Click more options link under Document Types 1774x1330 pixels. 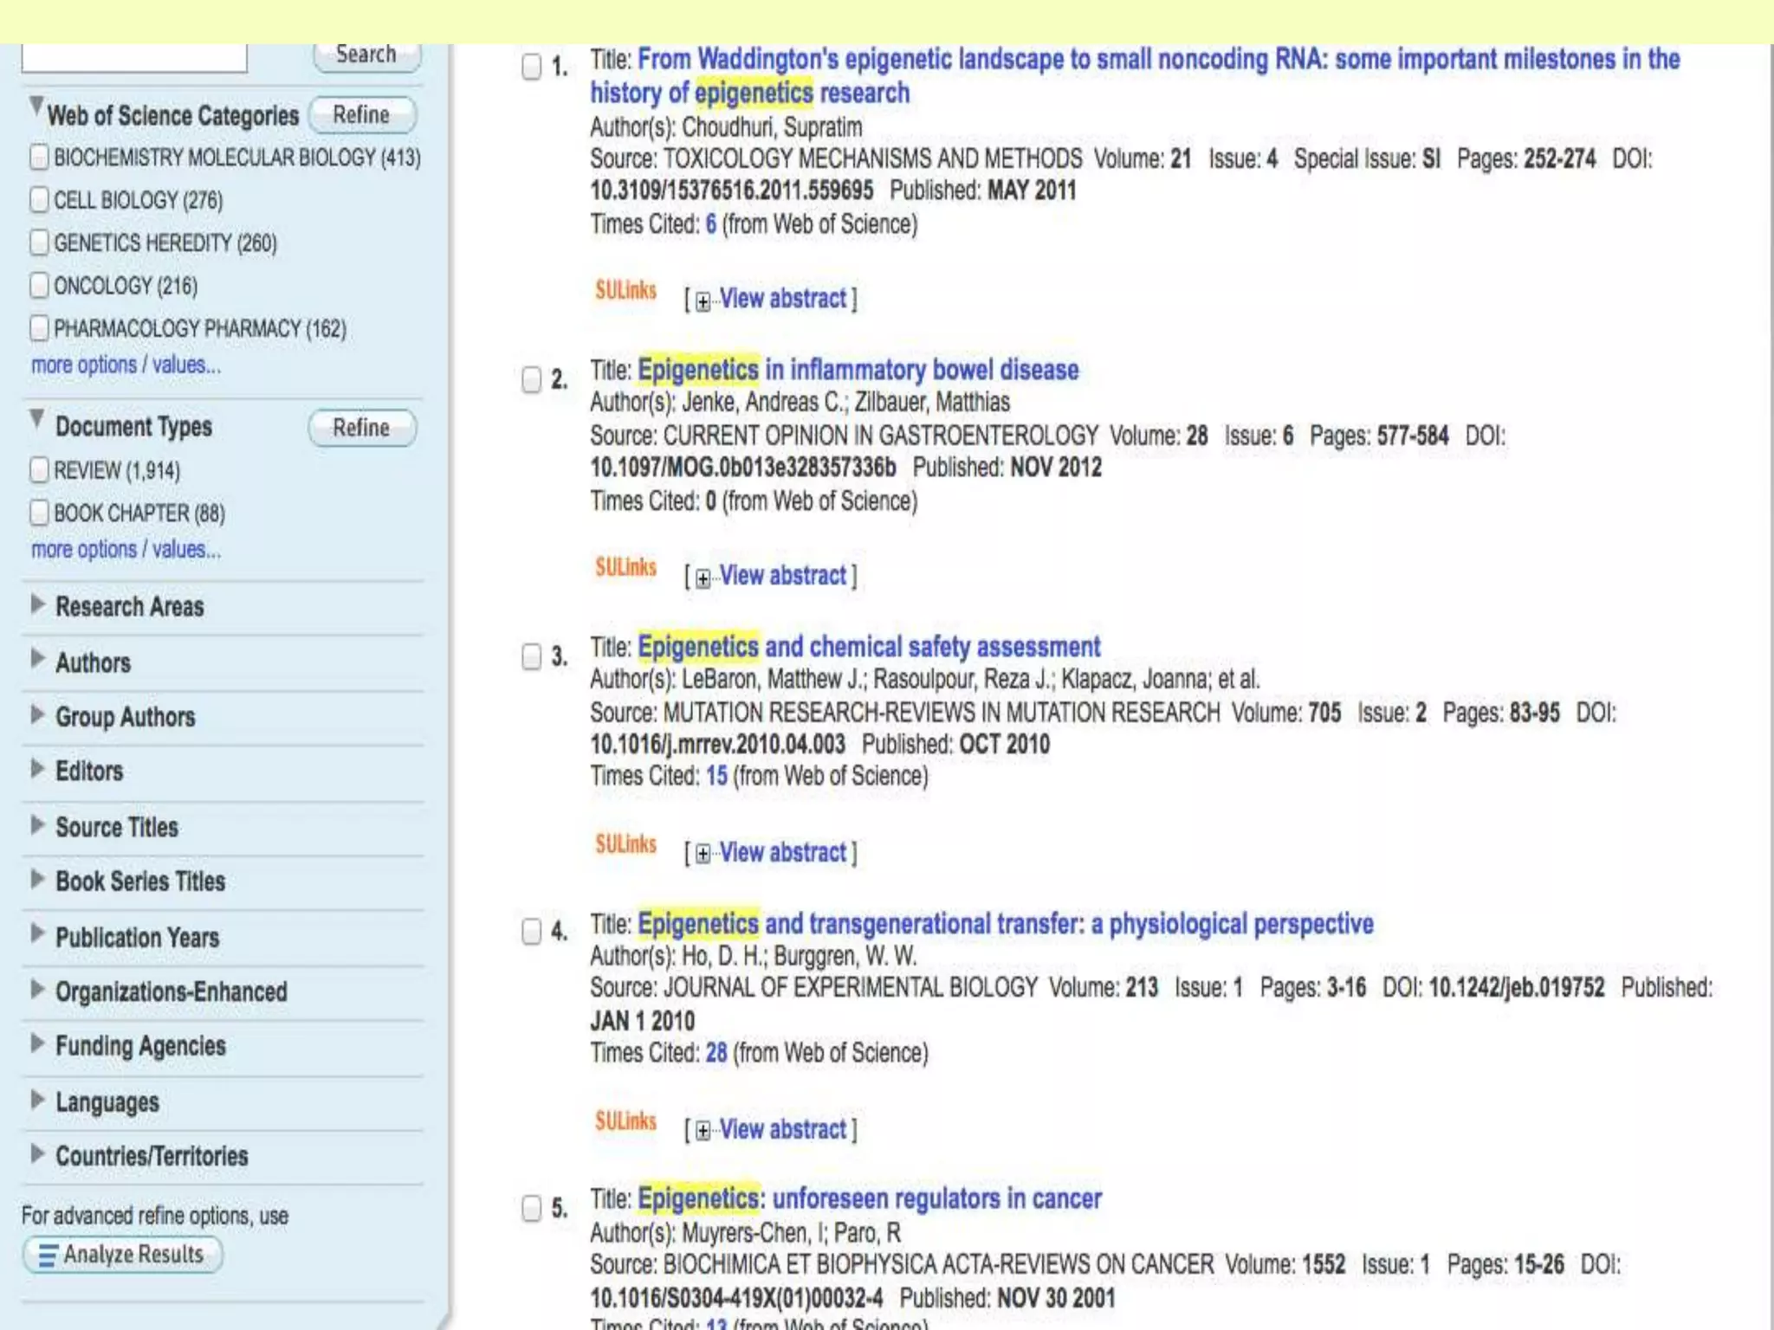tap(126, 550)
